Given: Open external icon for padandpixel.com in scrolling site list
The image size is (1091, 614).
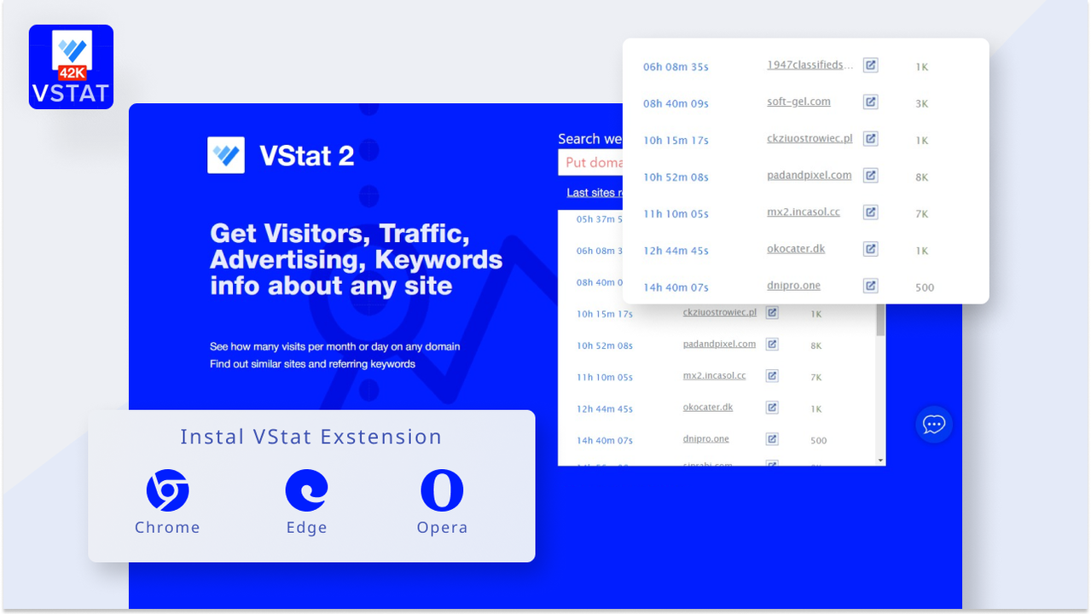Looking at the screenshot, I should coord(772,344).
